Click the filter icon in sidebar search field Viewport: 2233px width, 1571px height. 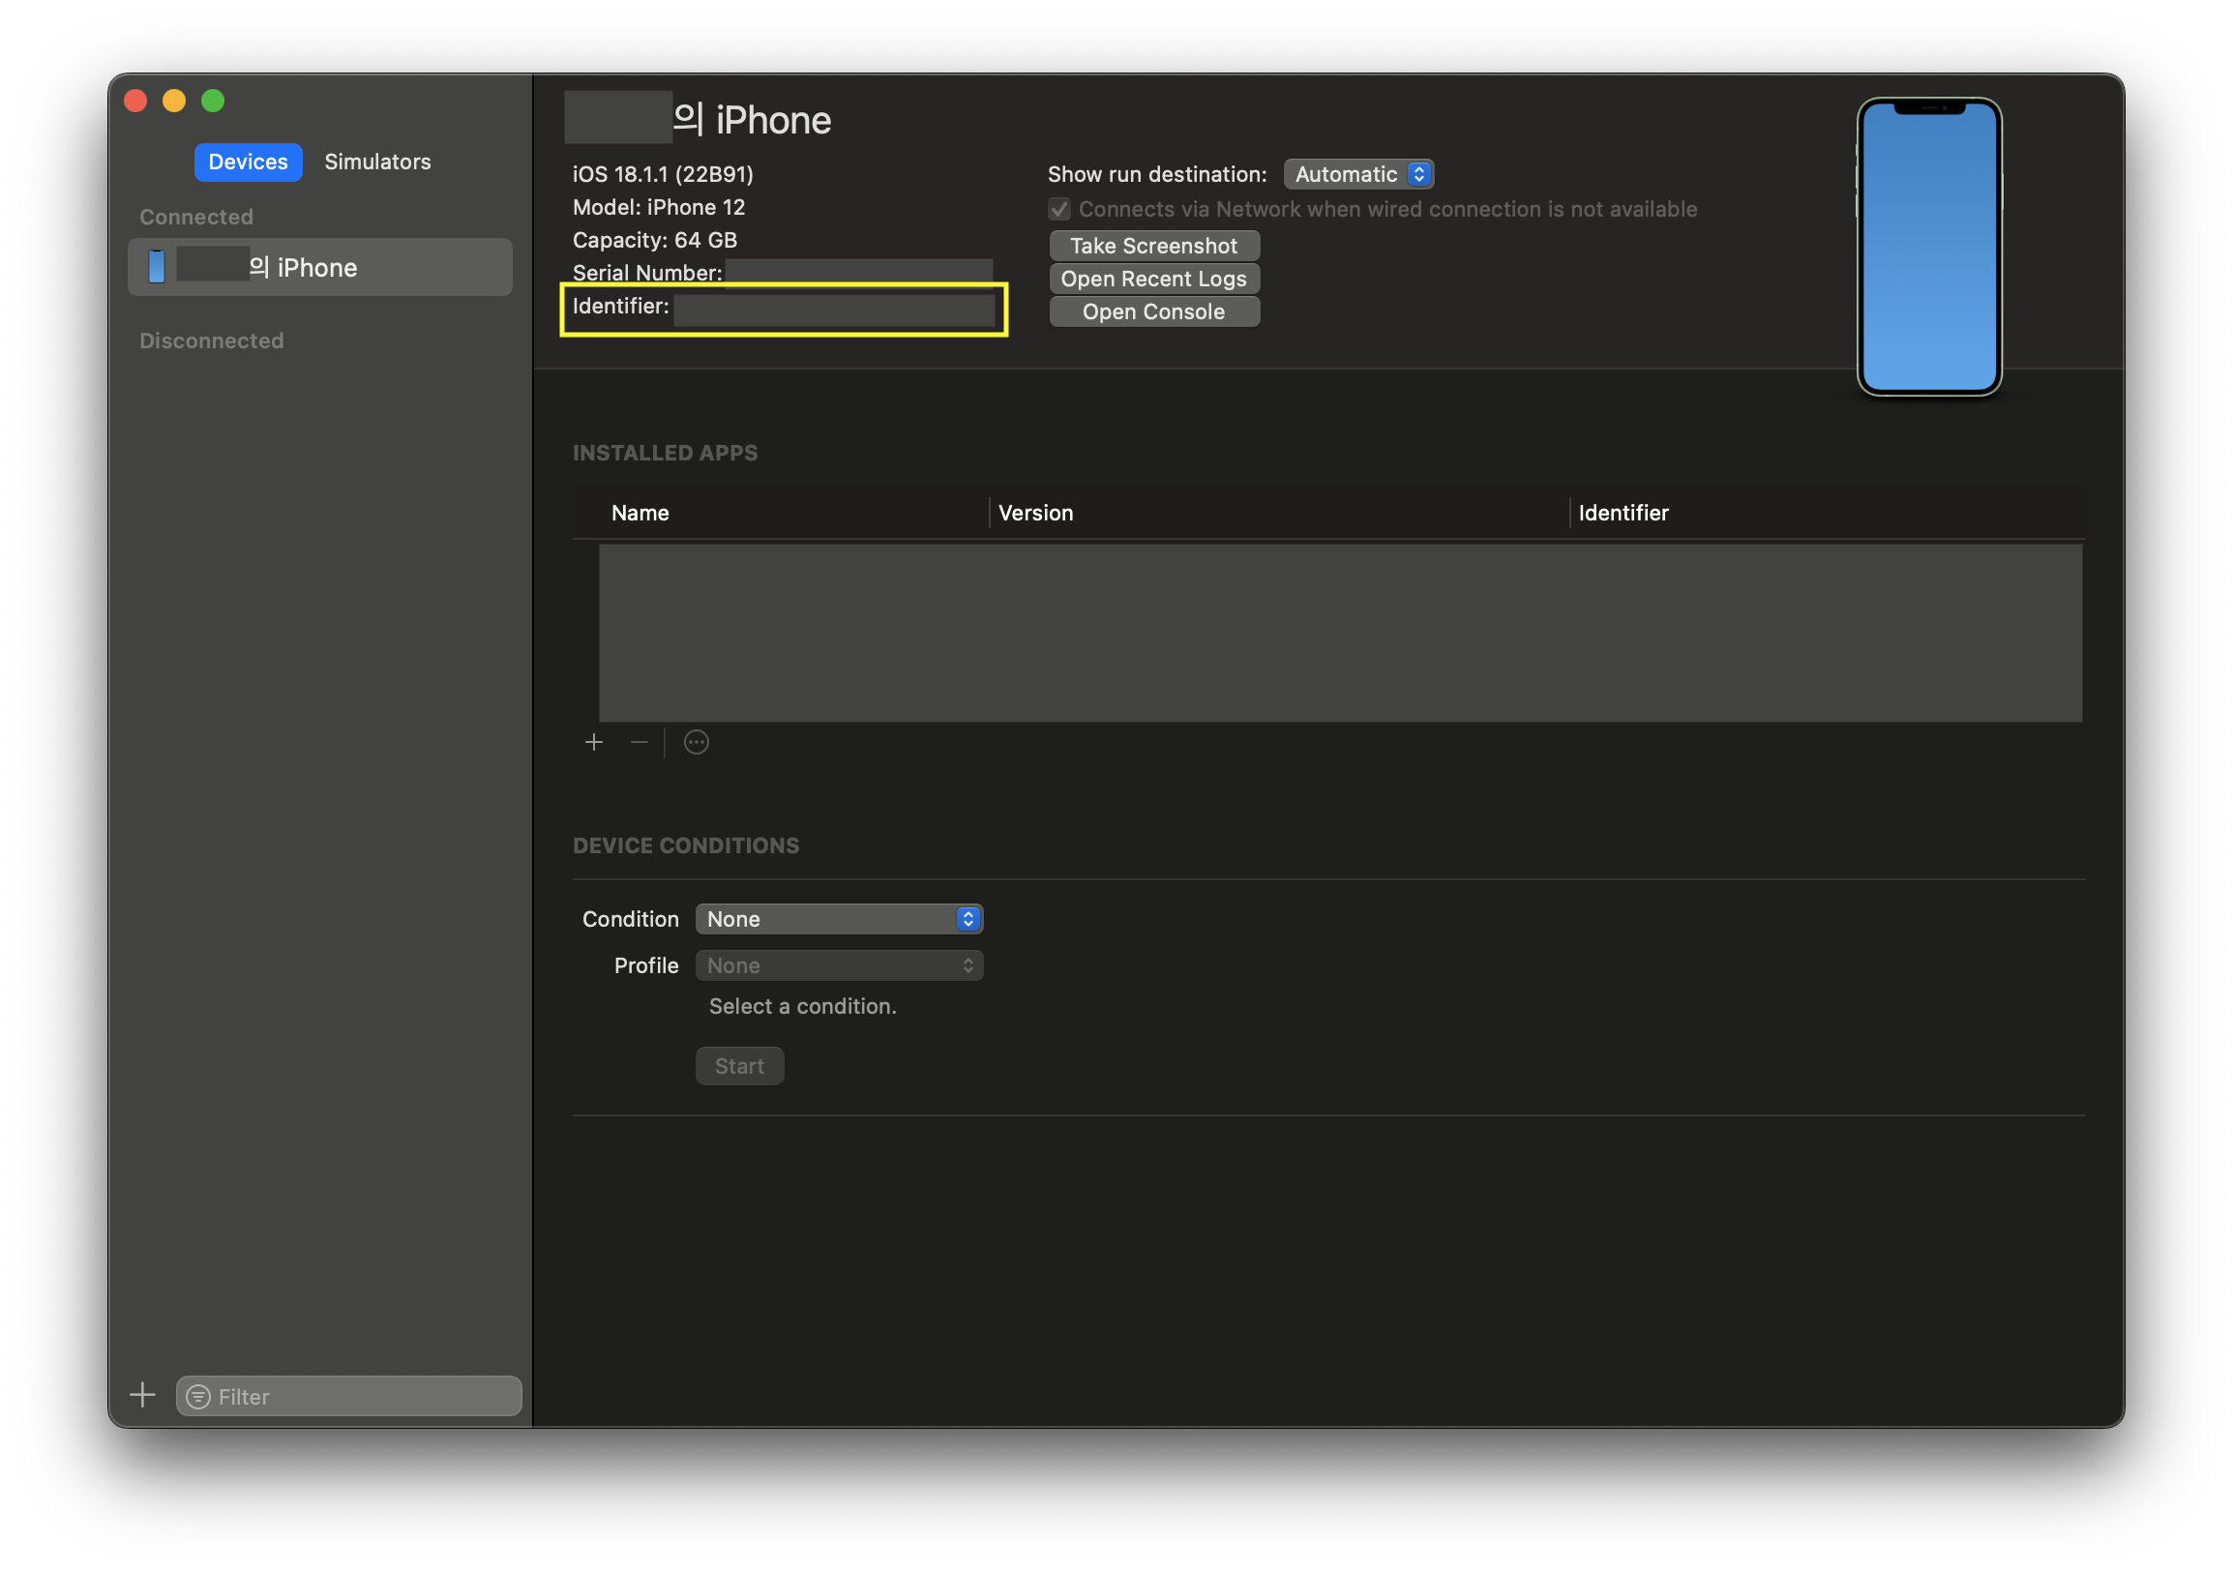(x=198, y=1397)
